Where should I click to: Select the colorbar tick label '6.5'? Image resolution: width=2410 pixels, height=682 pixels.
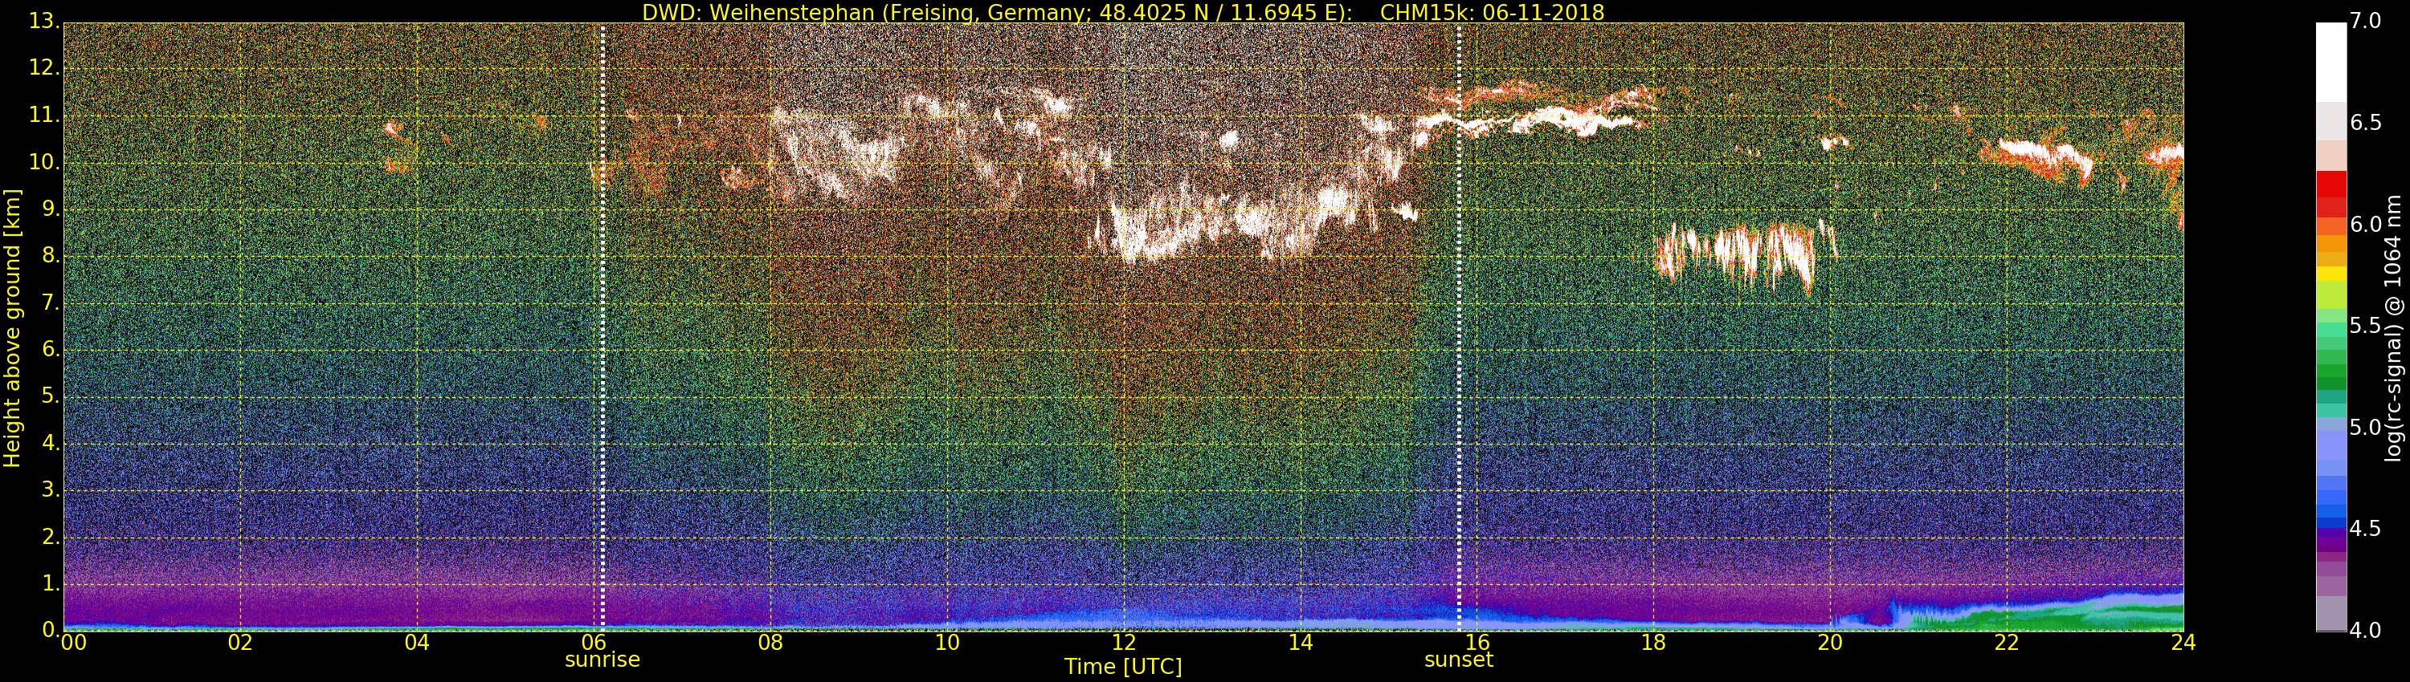[2365, 123]
